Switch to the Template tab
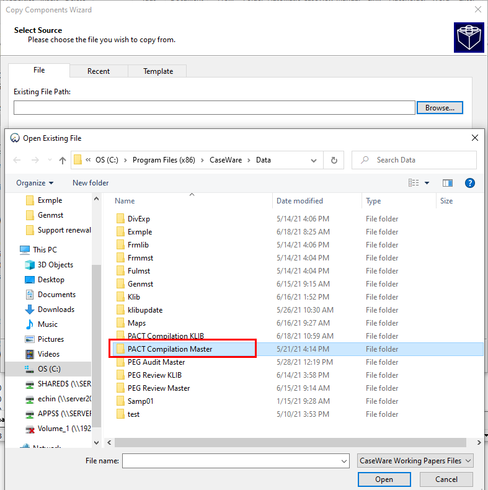Screen dimensions: 488x490 pyautogui.click(x=158, y=71)
